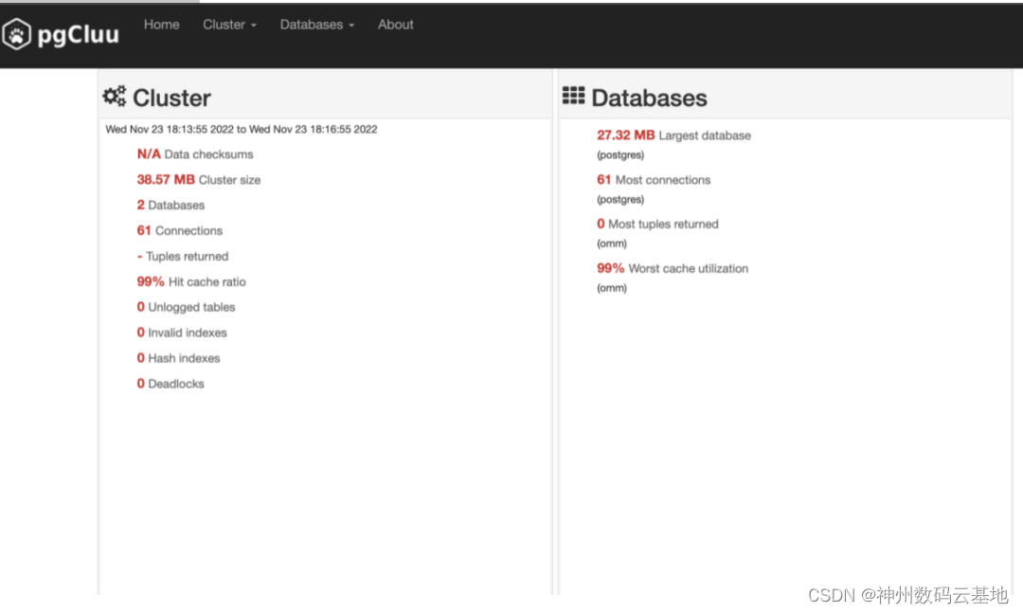Select the N/A Data checksums entry

pos(195,154)
